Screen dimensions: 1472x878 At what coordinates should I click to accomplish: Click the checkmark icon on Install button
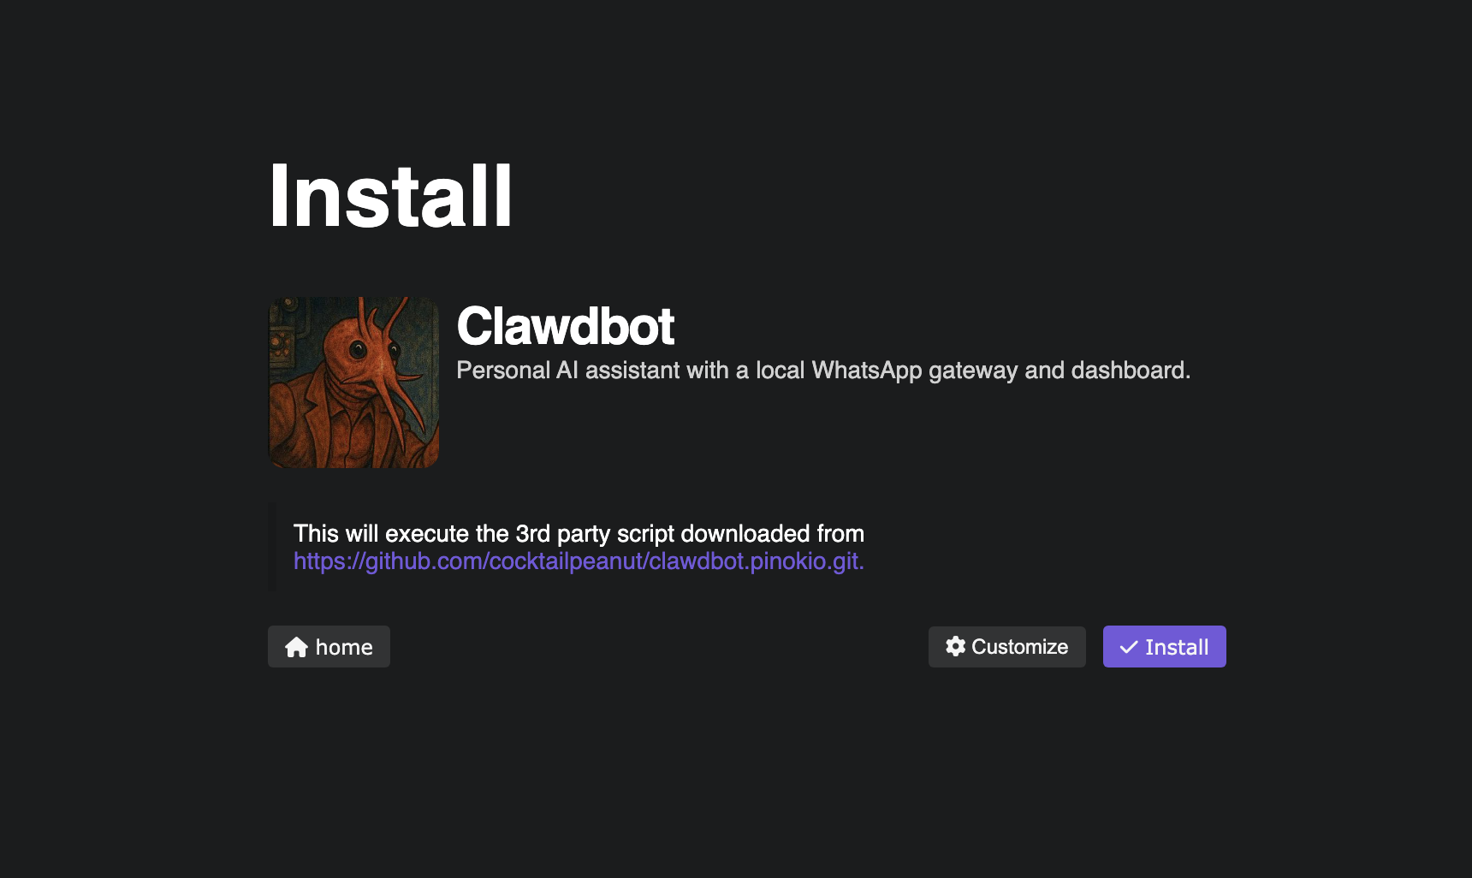click(x=1129, y=647)
